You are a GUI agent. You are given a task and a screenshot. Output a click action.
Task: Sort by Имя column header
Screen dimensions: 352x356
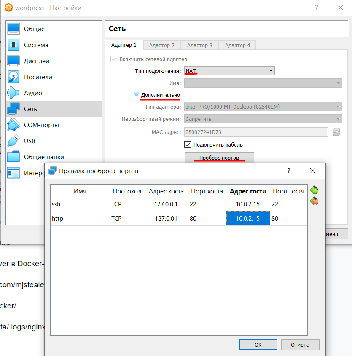pyautogui.click(x=80, y=191)
